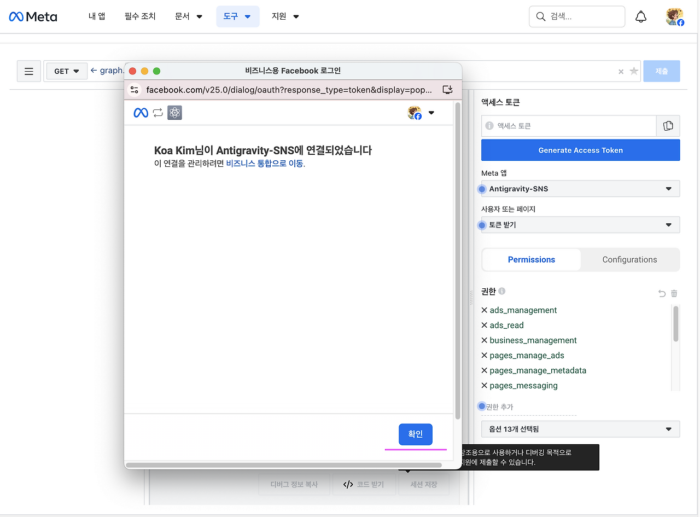Undo permission changes with the arrow icon
Screen dimensions: 700x517
(x=662, y=294)
